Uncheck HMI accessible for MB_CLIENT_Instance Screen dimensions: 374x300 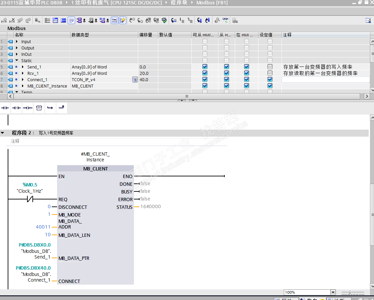coord(205,86)
